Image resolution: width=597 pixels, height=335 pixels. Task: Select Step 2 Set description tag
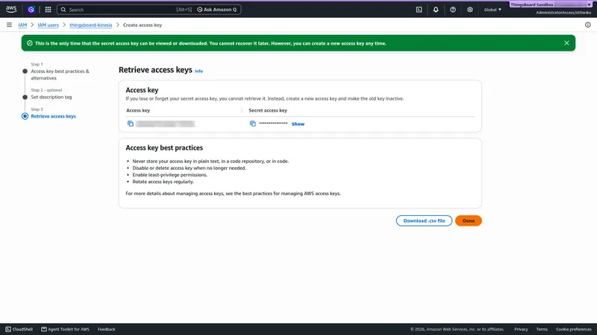pyautogui.click(x=51, y=97)
